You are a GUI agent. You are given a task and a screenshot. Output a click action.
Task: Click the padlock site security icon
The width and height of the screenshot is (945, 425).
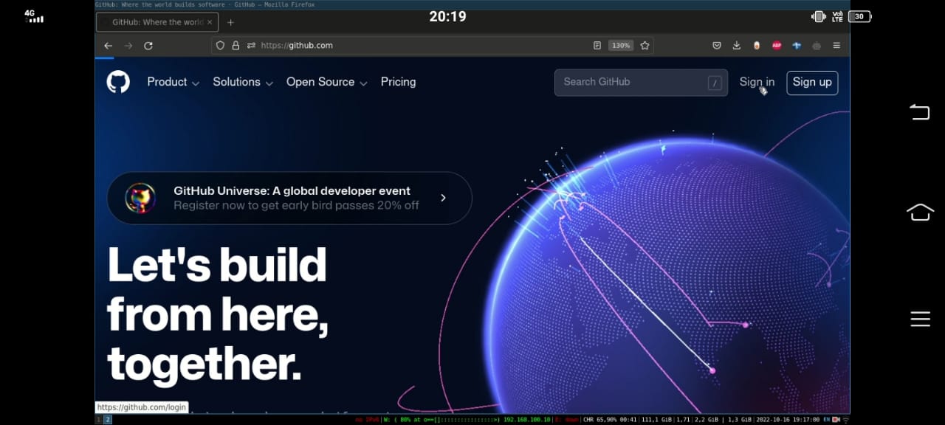click(236, 46)
